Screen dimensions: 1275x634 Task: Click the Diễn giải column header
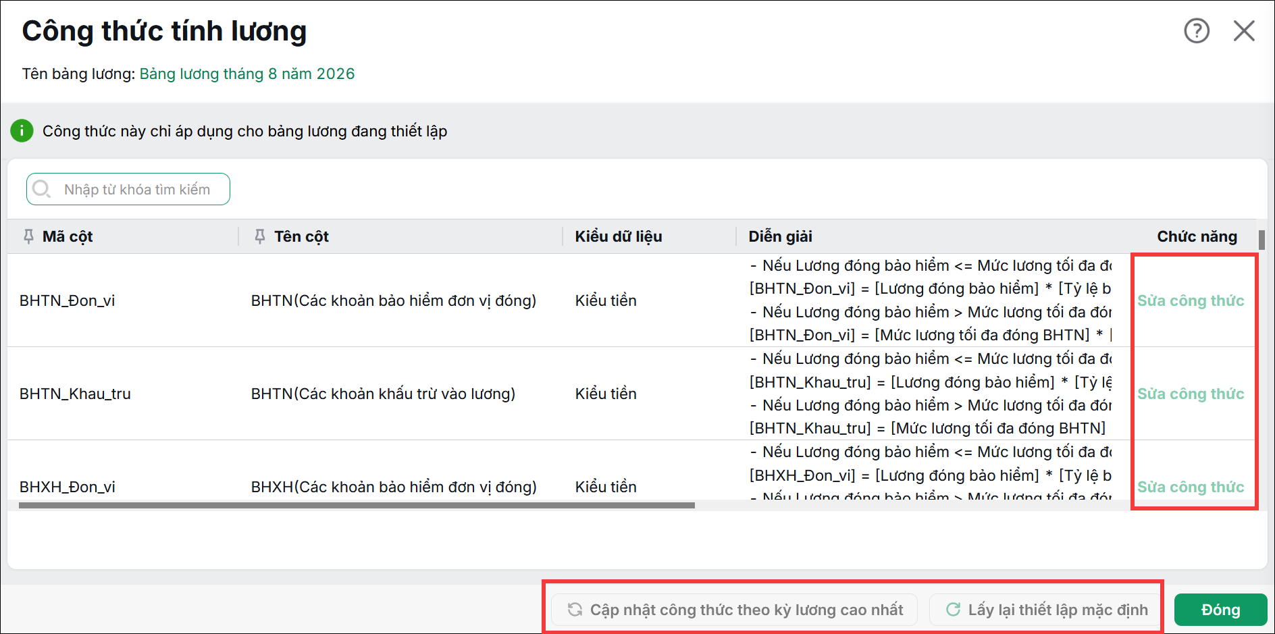tap(780, 236)
